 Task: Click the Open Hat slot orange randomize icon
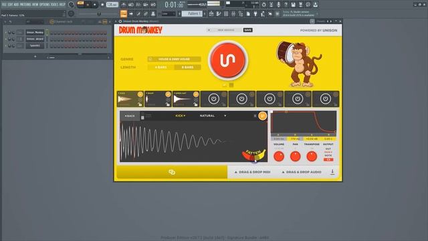[196, 94]
